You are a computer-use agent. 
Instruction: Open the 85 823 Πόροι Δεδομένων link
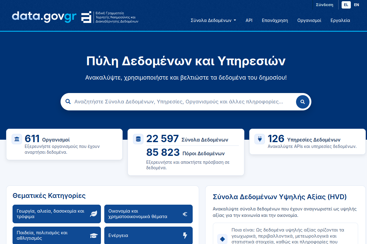[x=185, y=152]
